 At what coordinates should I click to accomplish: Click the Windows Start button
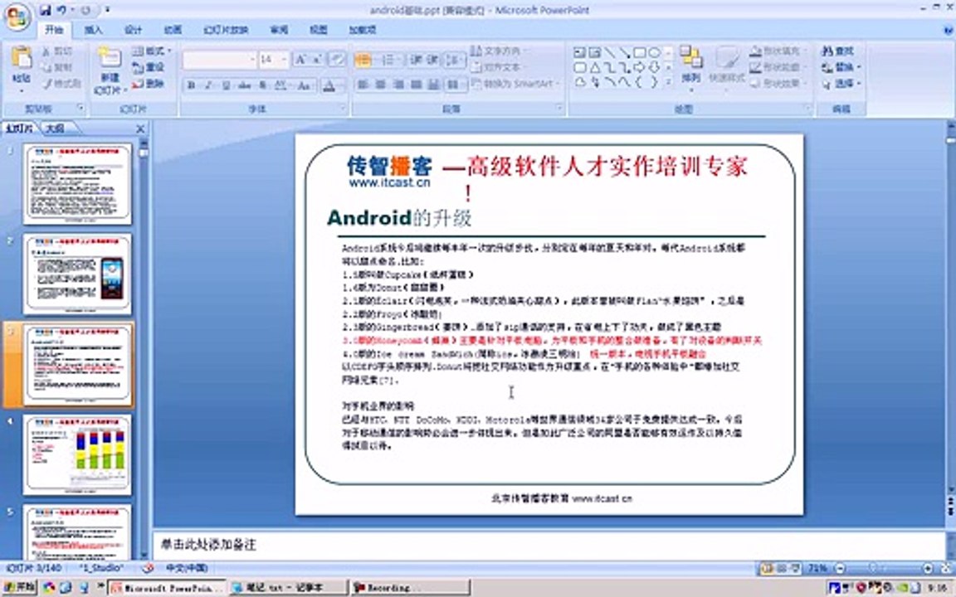click(x=19, y=587)
